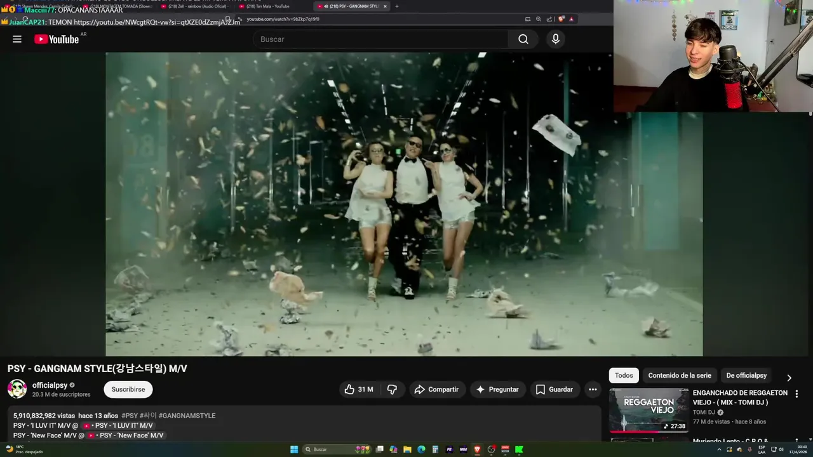Open Brave browser taskbar icon
This screenshot has width=813, height=457.
pyautogui.click(x=477, y=449)
